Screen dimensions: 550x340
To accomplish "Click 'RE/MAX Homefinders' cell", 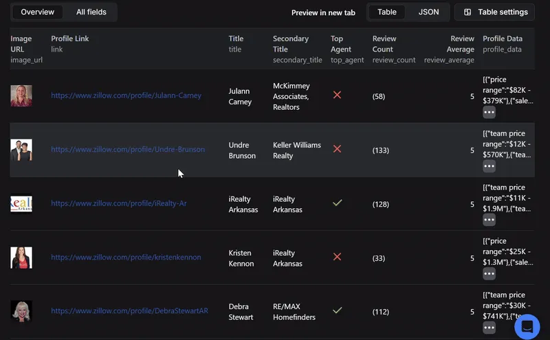I will click(294, 312).
